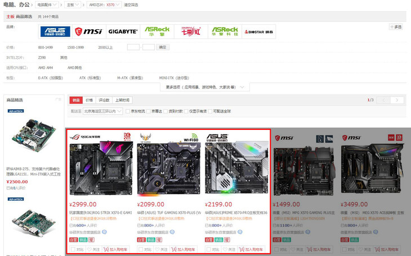Sort by 价格 tab
Viewport: 411px width, 256px height.
pyautogui.click(x=89, y=100)
